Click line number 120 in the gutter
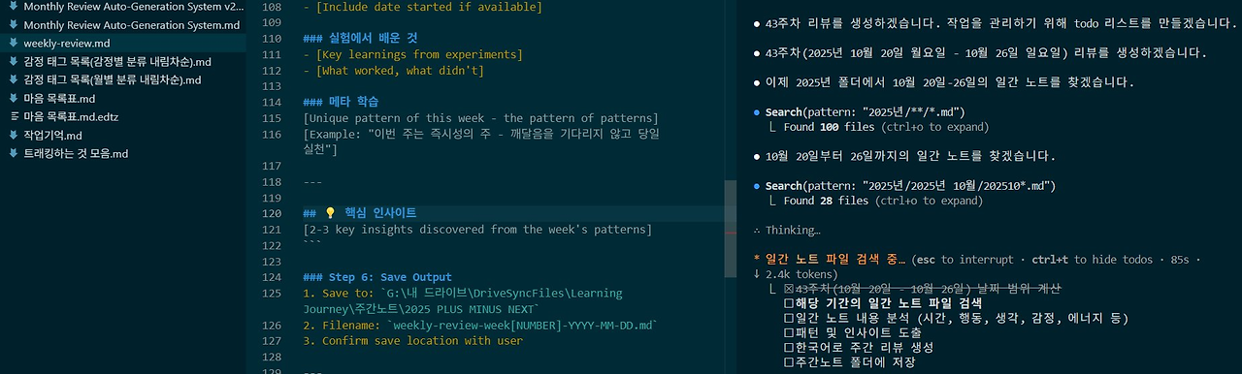 tap(271, 213)
